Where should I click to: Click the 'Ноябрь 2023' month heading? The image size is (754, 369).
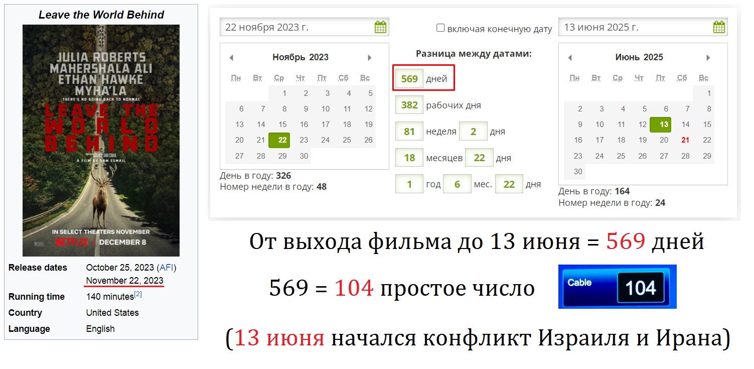coord(300,57)
